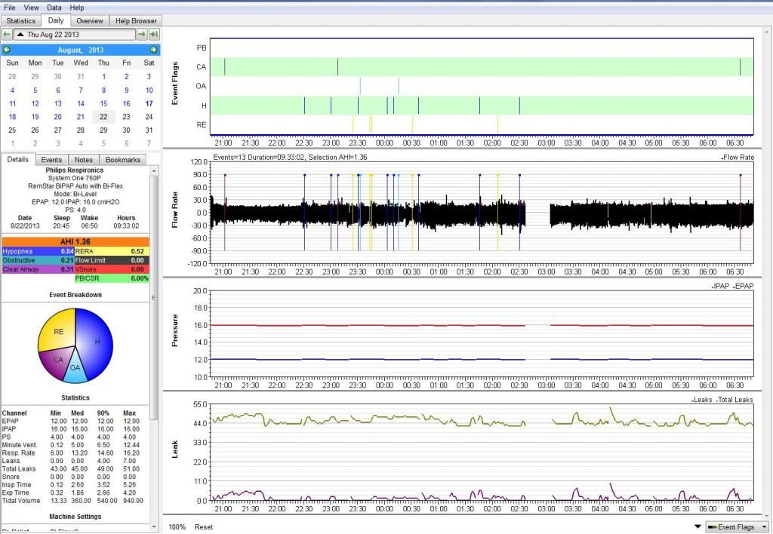This screenshot has width=773, height=534.
Task: Open the Help menu
Action: 76,8
